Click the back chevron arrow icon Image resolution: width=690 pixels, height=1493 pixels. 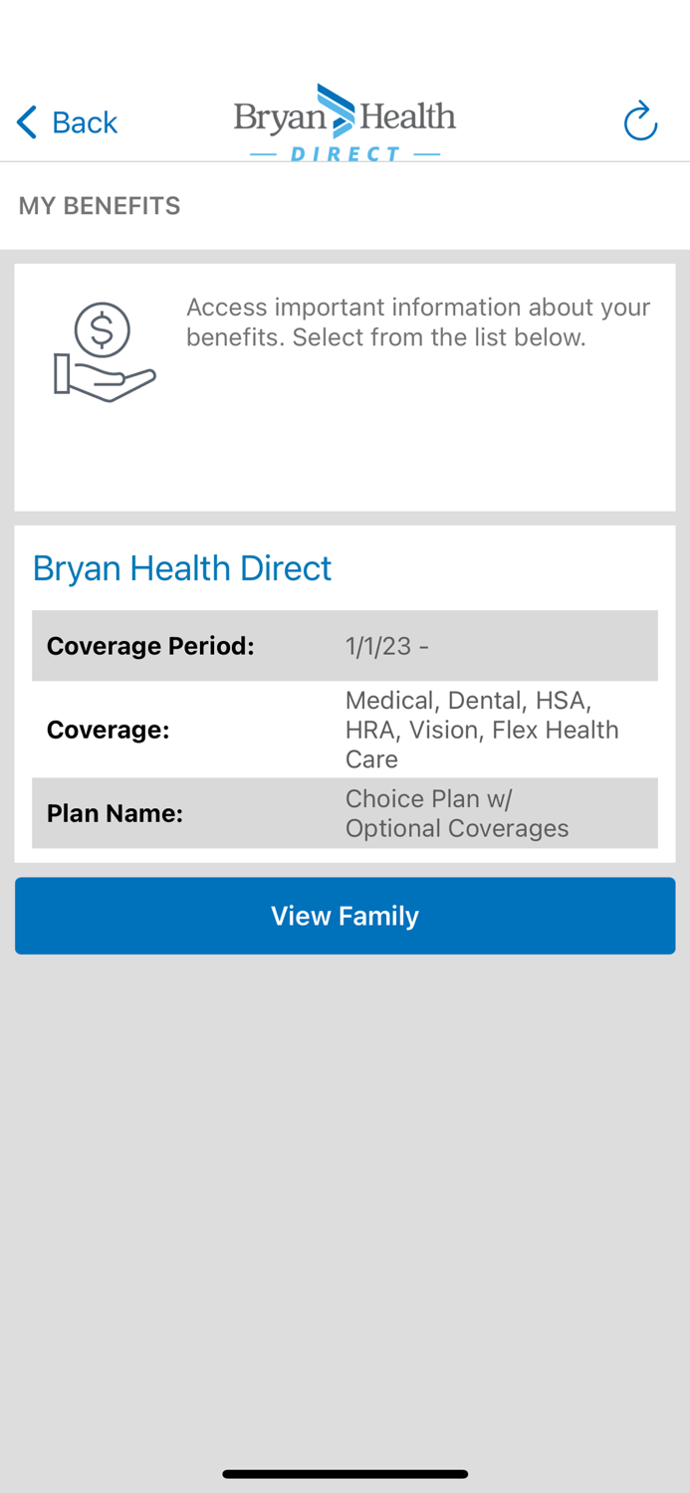(25, 121)
